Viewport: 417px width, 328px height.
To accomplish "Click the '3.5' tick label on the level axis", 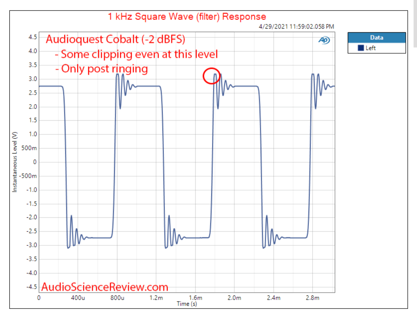I will tap(33, 65).
